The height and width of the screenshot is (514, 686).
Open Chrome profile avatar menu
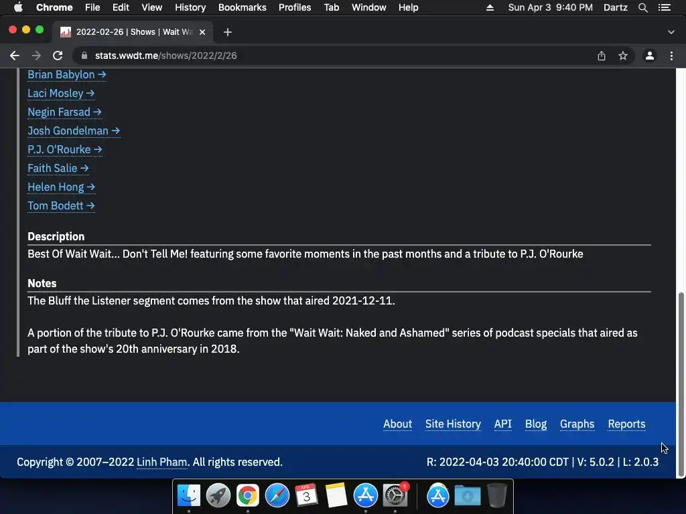650,56
